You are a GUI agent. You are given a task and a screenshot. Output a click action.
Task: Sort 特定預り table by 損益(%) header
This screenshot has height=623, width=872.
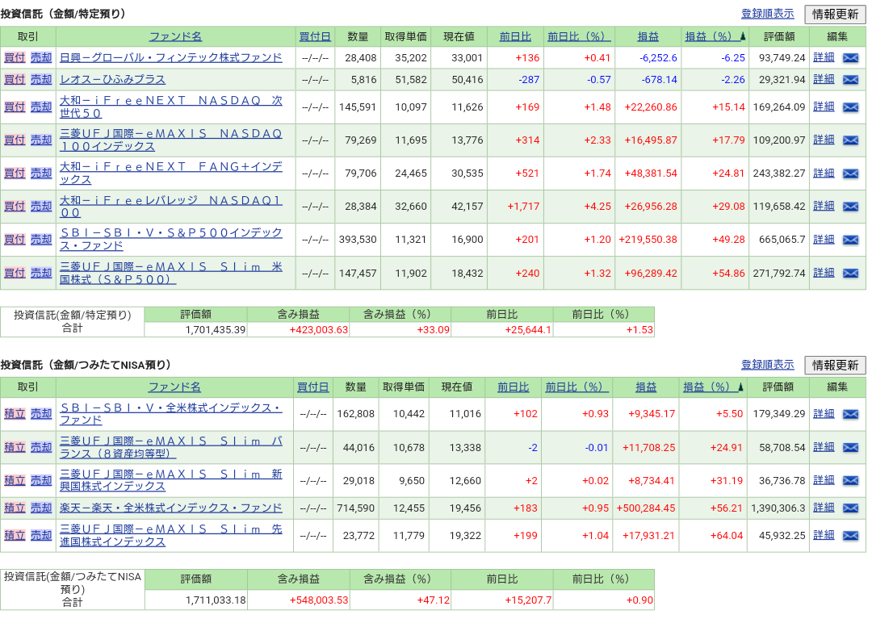pos(715,36)
